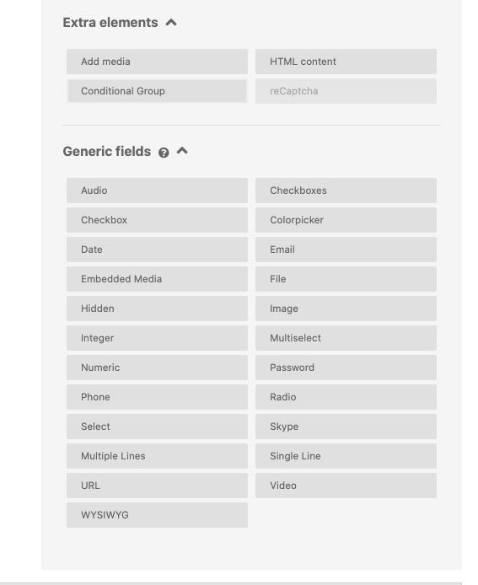
Task: Add an Audio field
Action: [x=157, y=191]
